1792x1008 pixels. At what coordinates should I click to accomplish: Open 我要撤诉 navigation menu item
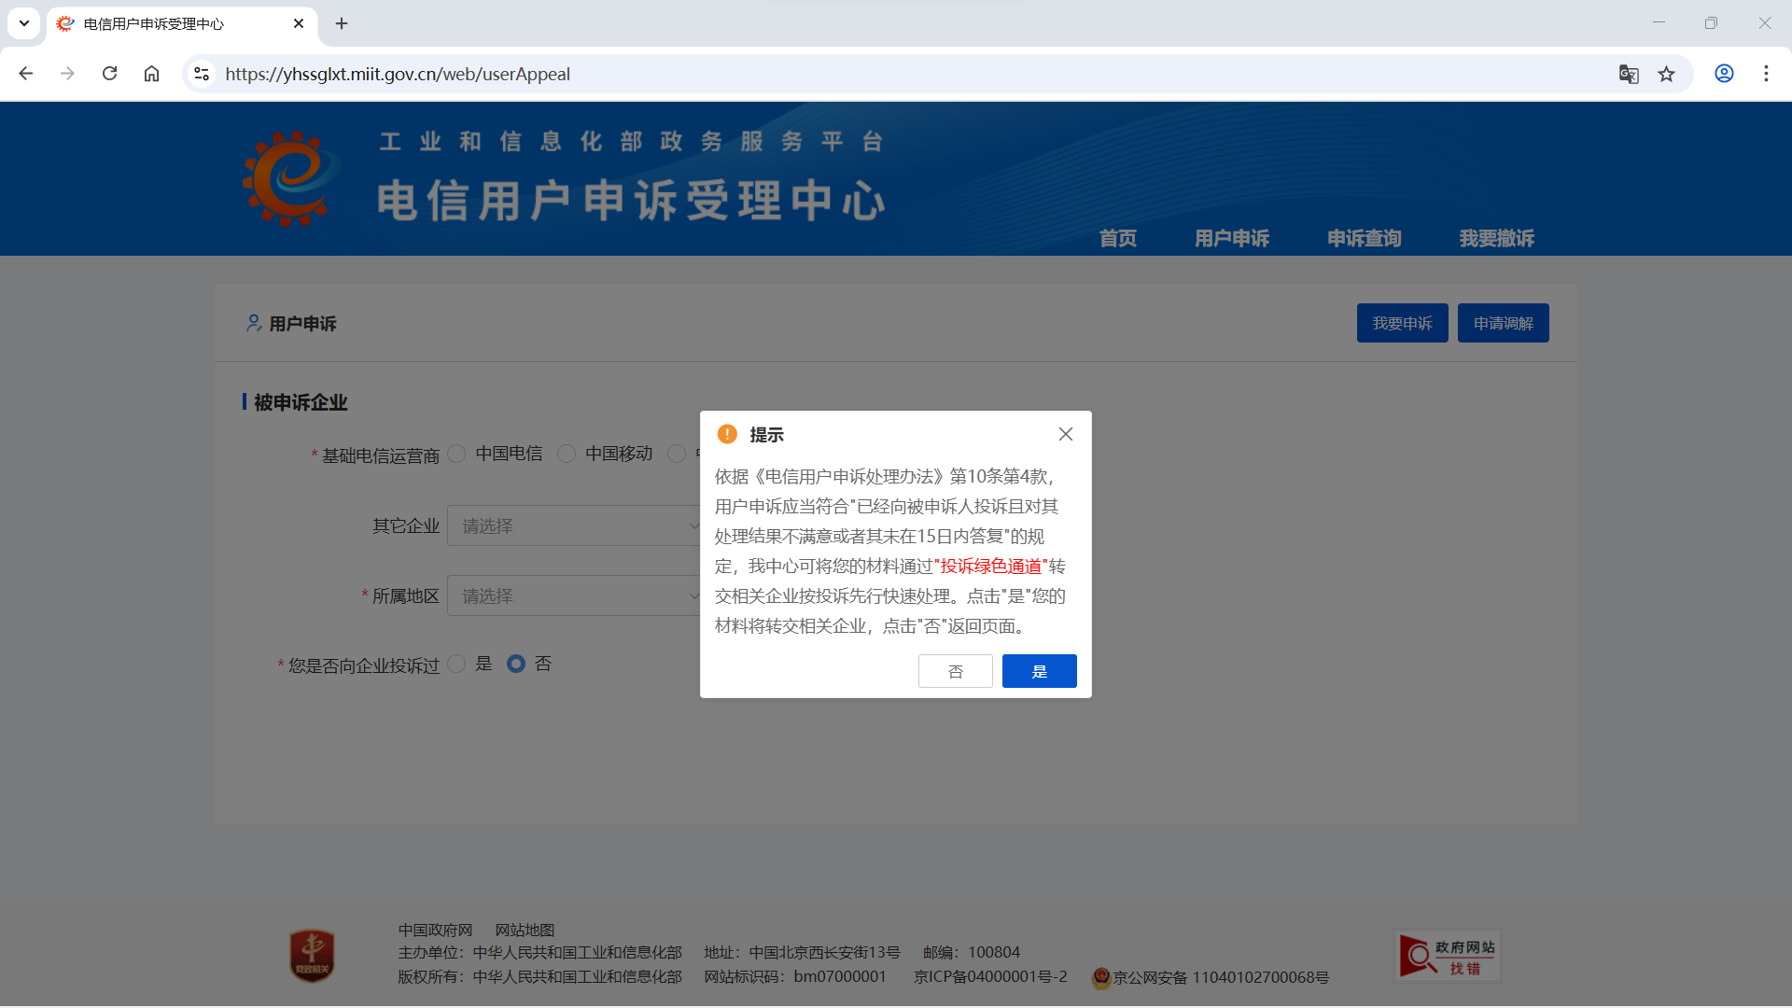click(1496, 238)
